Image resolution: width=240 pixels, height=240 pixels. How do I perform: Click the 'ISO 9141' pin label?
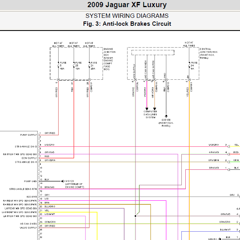pyautogui.click(x=32, y=197)
